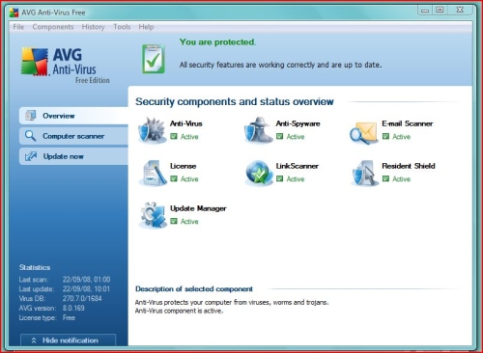Click the Anti-Spyware Active checkmark
The width and height of the screenshot is (483, 353).
280,136
